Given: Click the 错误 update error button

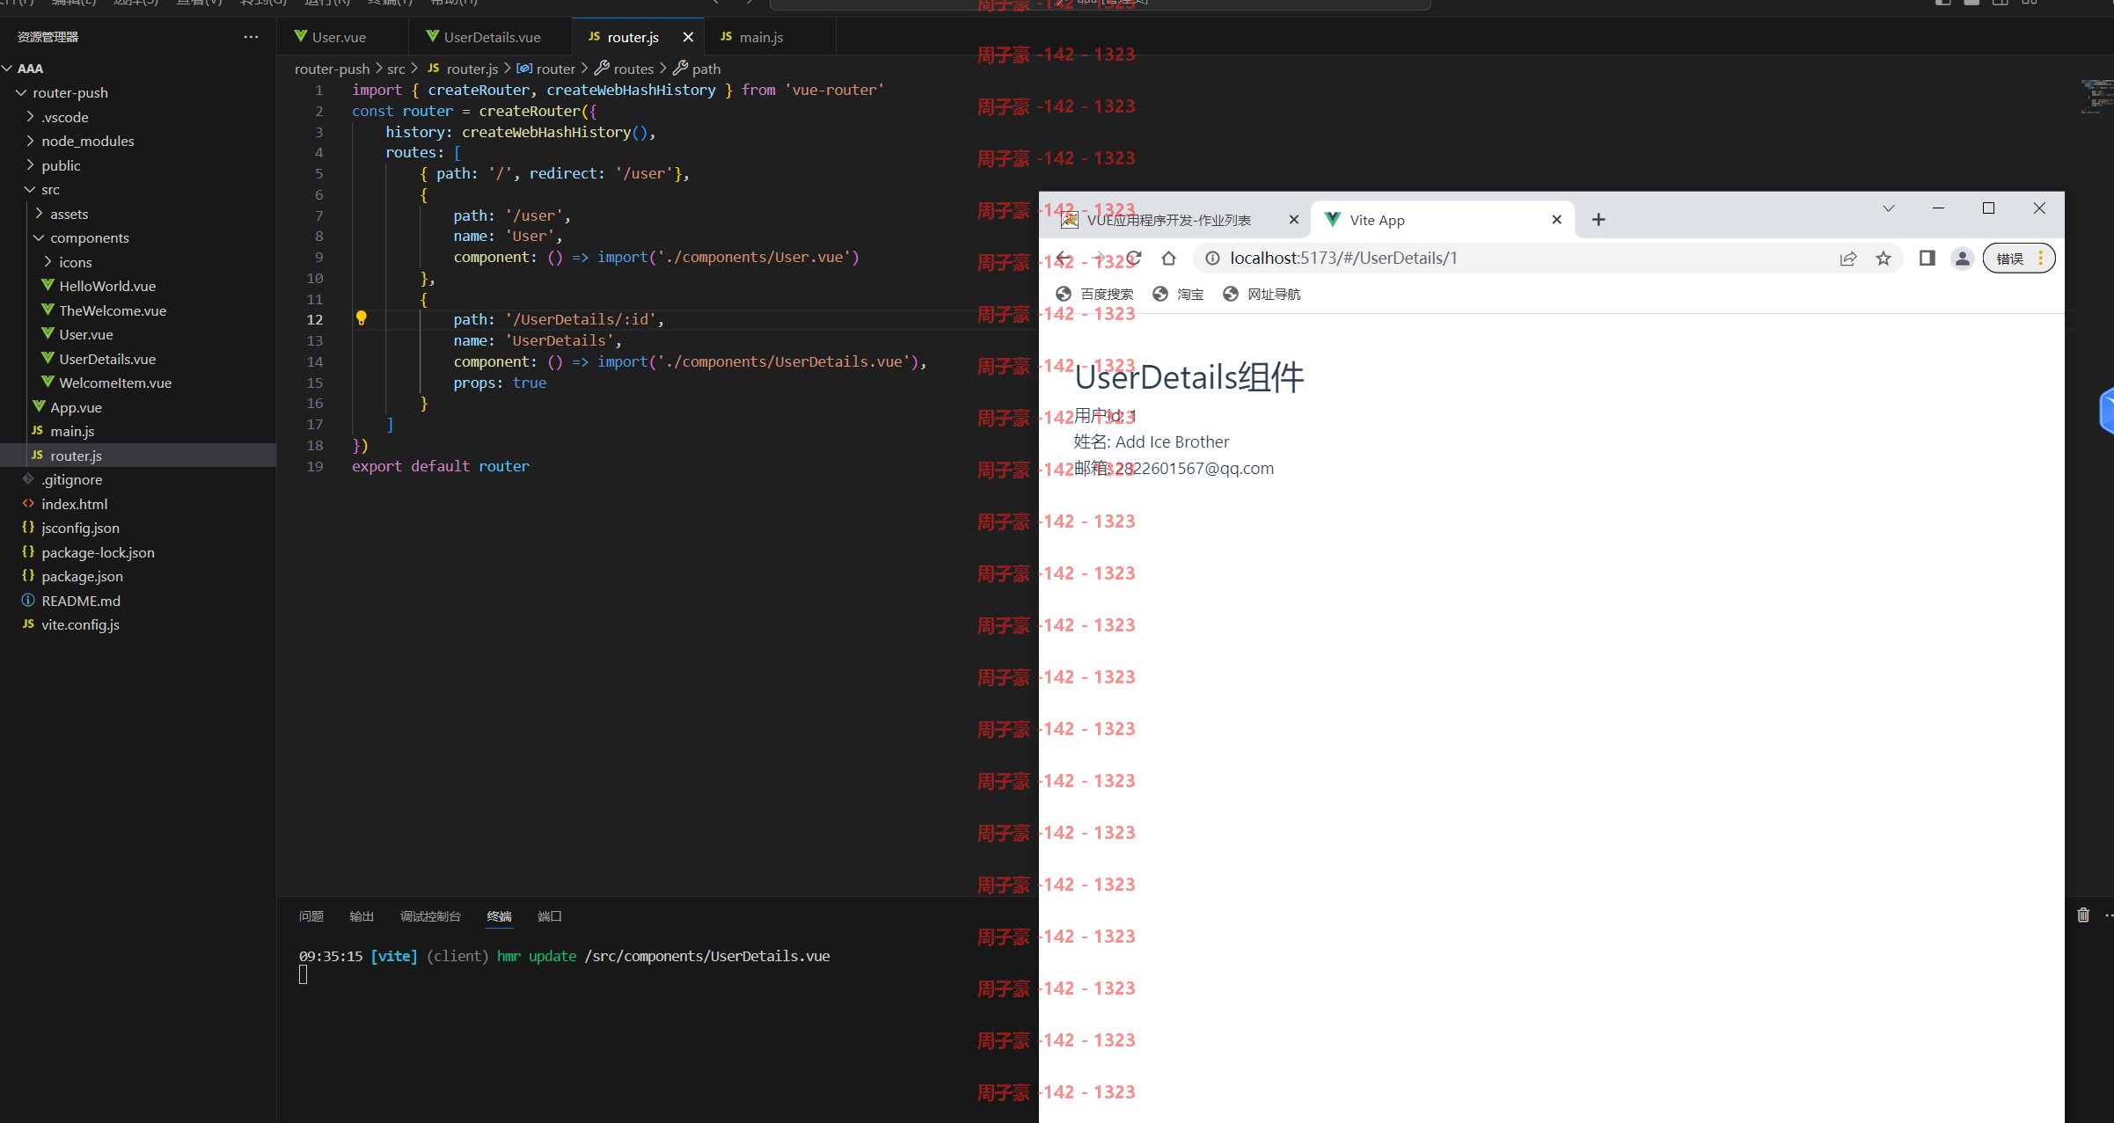Looking at the screenshot, I should click(x=2019, y=259).
